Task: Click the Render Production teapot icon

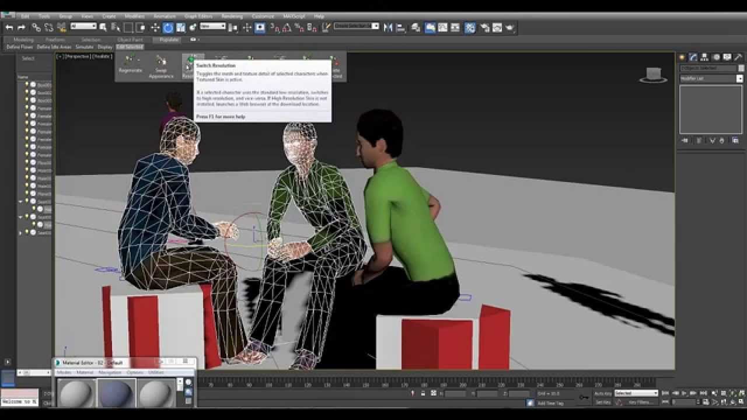Action: coord(510,27)
